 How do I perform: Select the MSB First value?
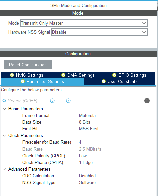pyautogui.click(x=89, y=129)
